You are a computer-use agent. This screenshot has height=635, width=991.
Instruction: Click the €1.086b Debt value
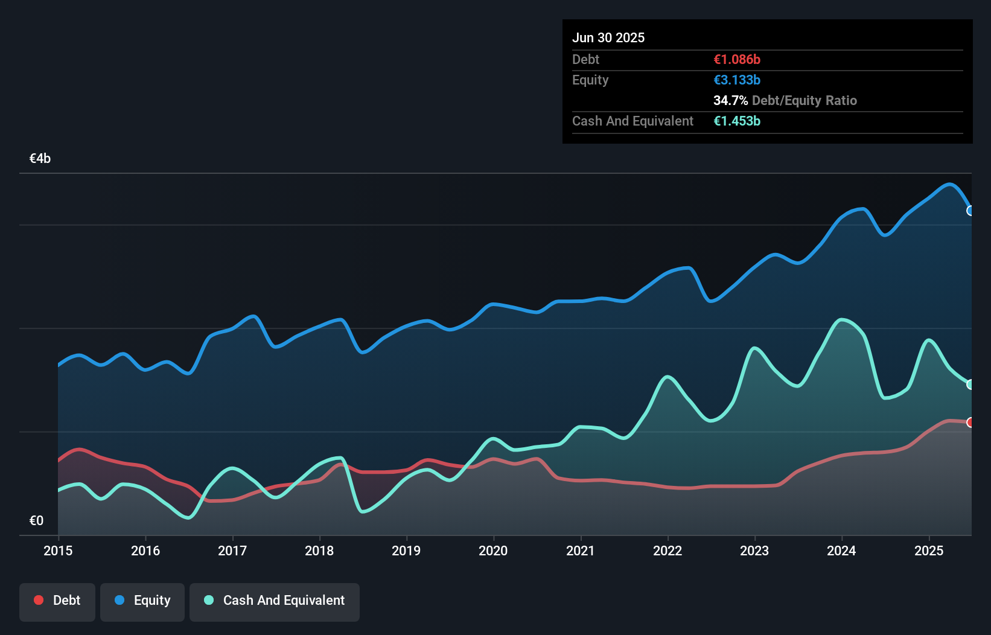coord(736,59)
